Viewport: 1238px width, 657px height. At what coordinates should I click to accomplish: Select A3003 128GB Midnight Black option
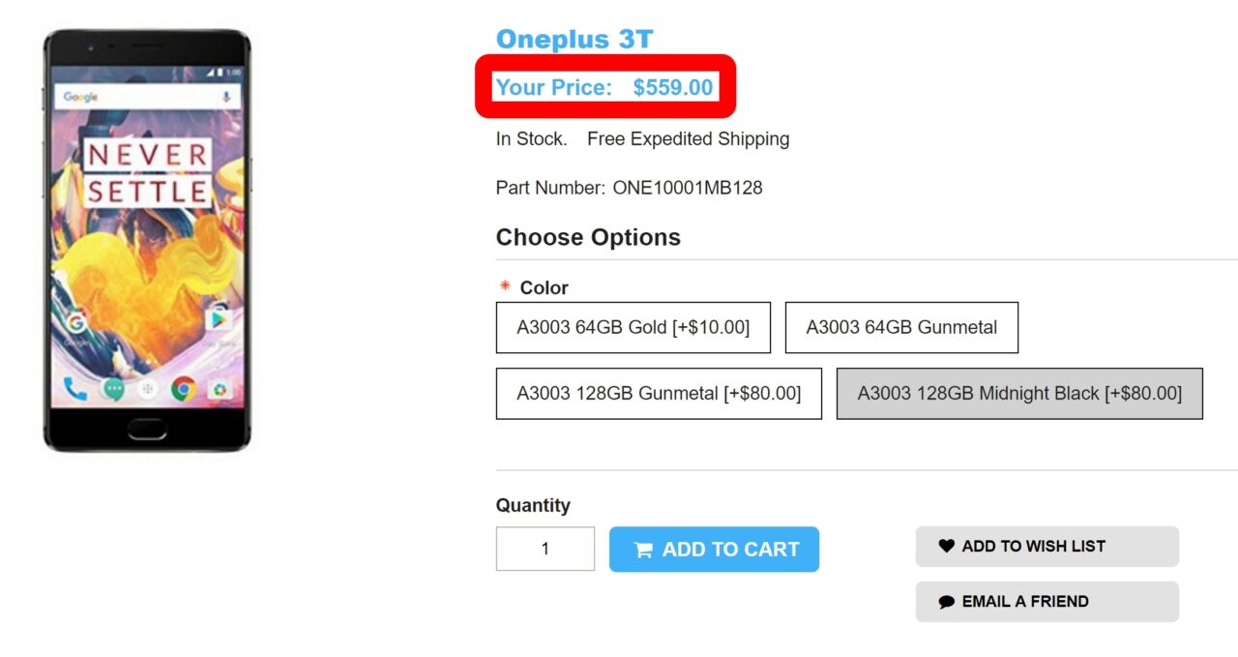pos(1019,393)
